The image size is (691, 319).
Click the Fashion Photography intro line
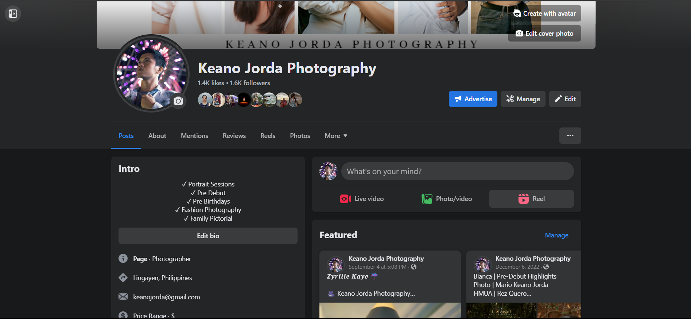[x=208, y=210]
